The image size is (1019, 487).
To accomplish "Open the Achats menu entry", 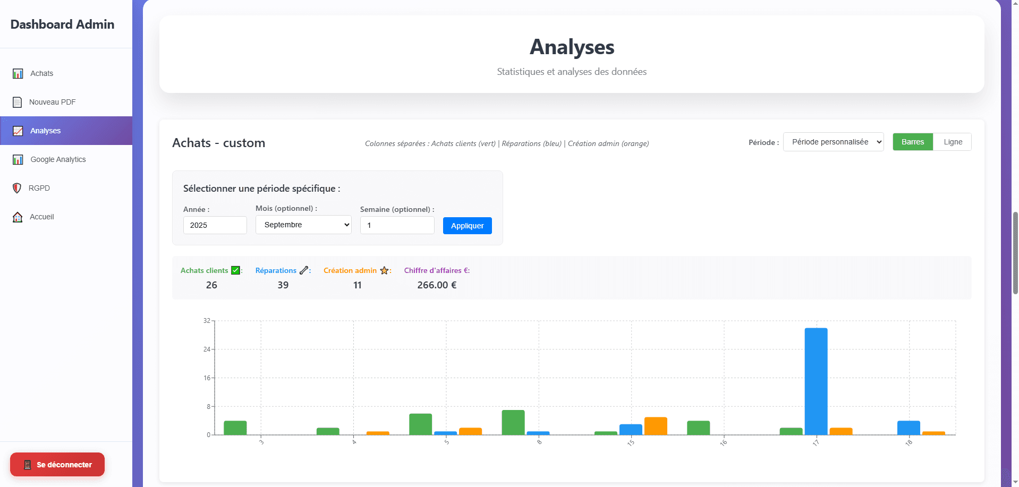I will pyautogui.click(x=66, y=73).
